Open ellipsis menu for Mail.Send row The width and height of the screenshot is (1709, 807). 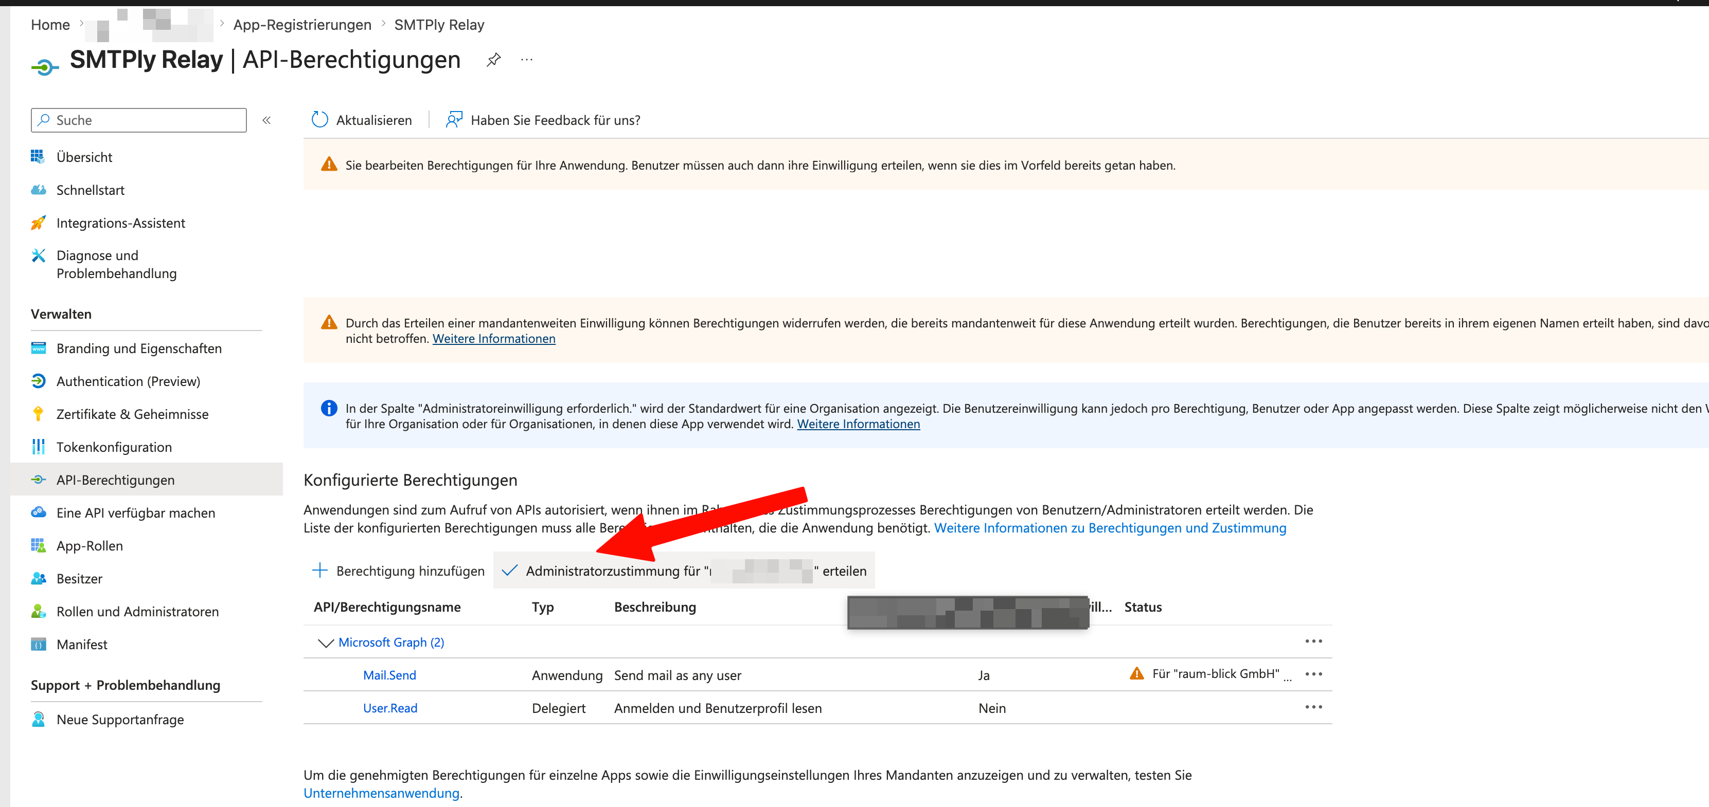pyautogui.click(x=1313, y=674)
